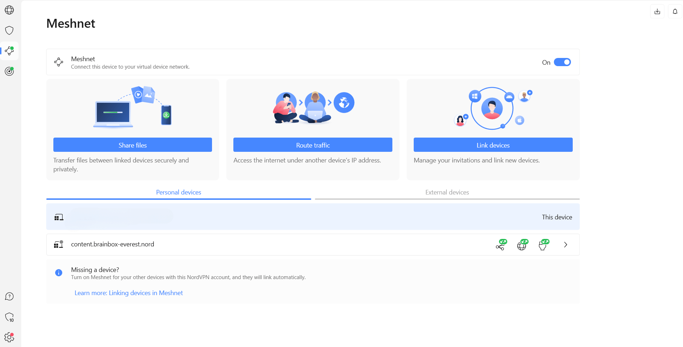The image size is (683, 347).
Task: Click the Link devices illustration
Action: (493, 108)
